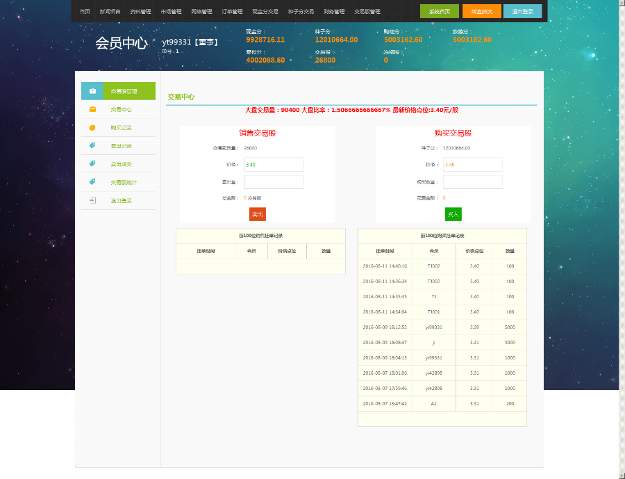This screenshot has width=625, height=479.
Task: Click the selling price field showing 3.40
Action: click(x=273, y=164)
